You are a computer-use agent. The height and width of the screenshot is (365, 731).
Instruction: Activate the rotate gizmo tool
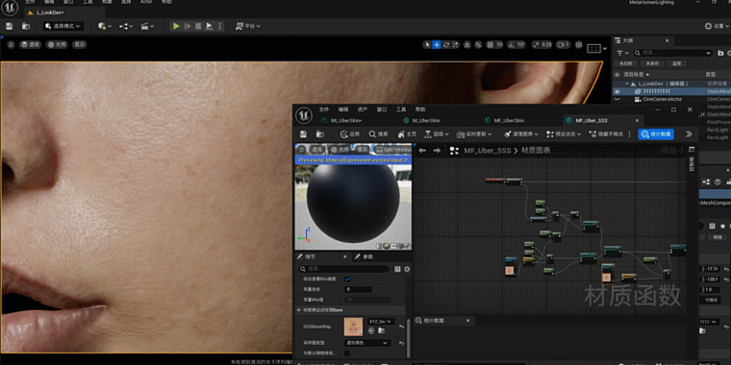[446, 45]
